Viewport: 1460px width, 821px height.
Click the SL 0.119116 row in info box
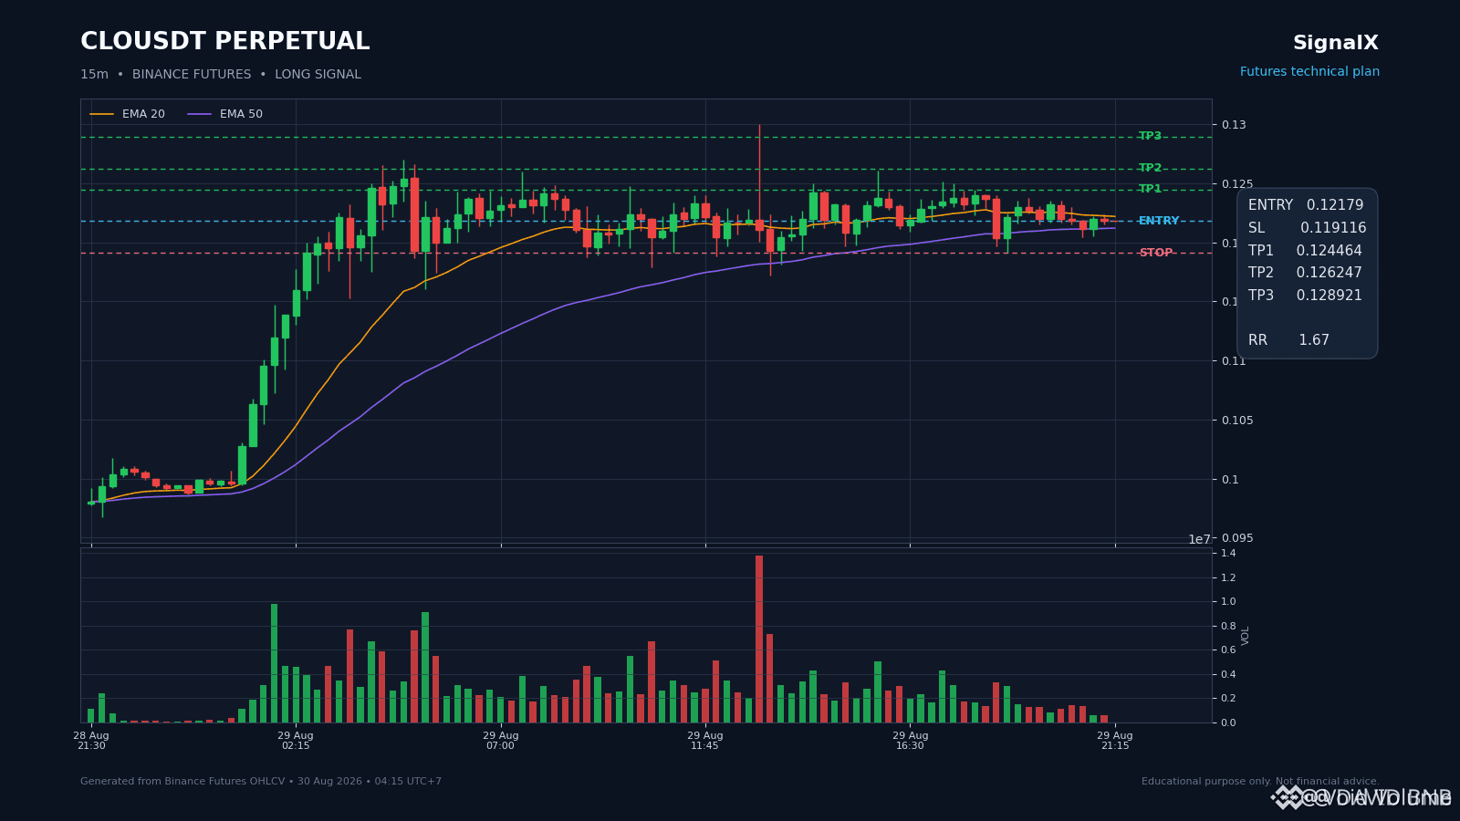click(1307, 228)
